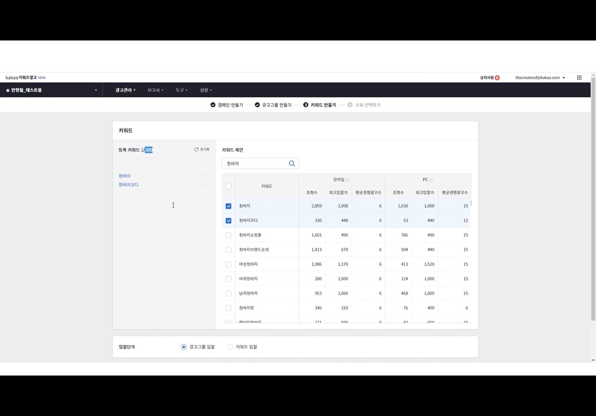Click the mobile 조회수 column header

tap(312, 192)
